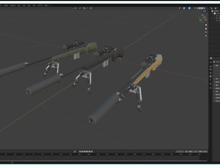This screenshot has height=165, width=220.
Task: Select material preview viewport shading sphere
Action: (x=202, y=8)
